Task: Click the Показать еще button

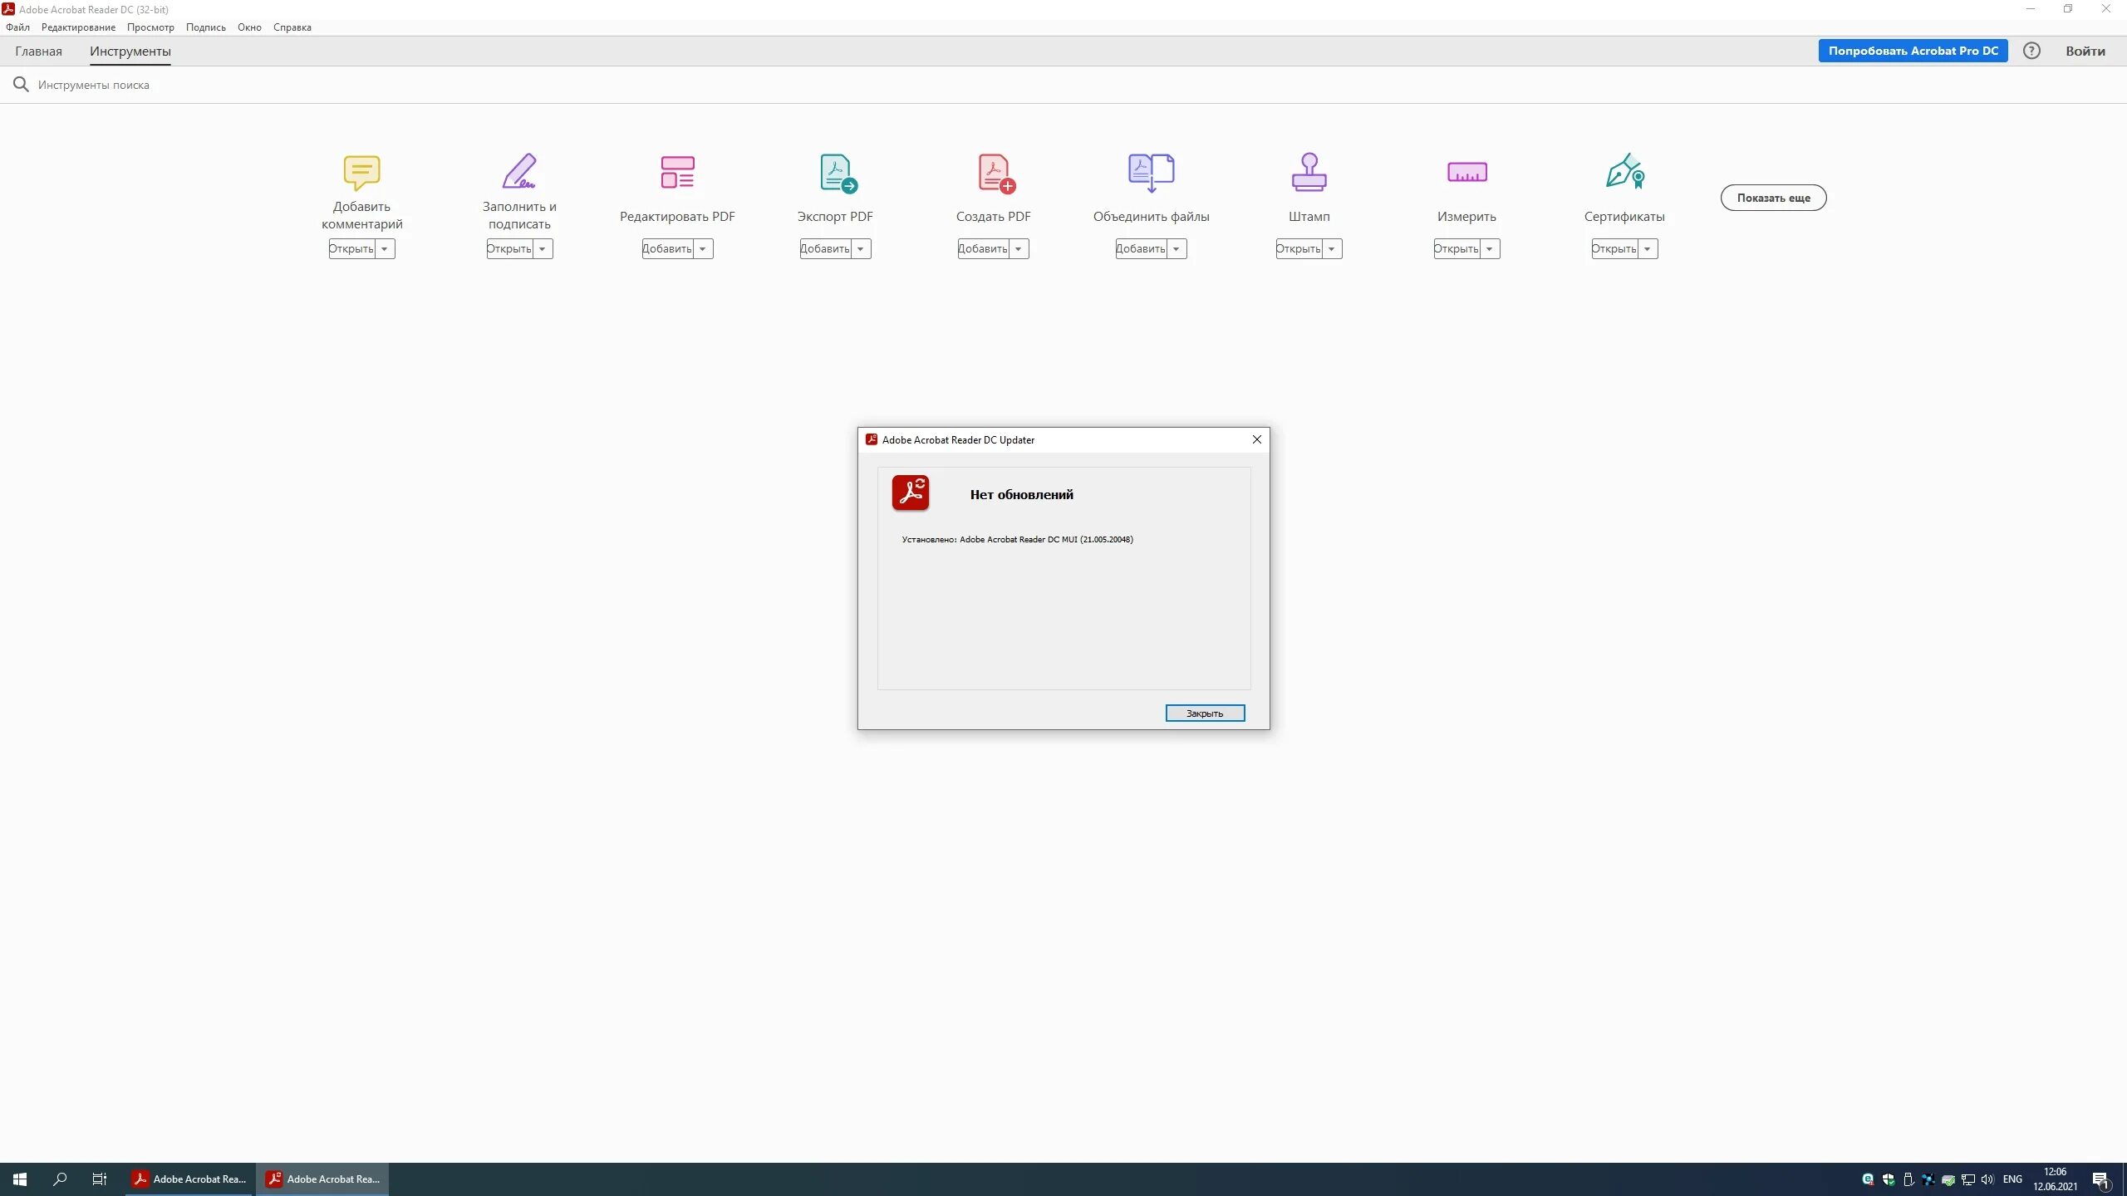Action: click(x=1773, y=198)
